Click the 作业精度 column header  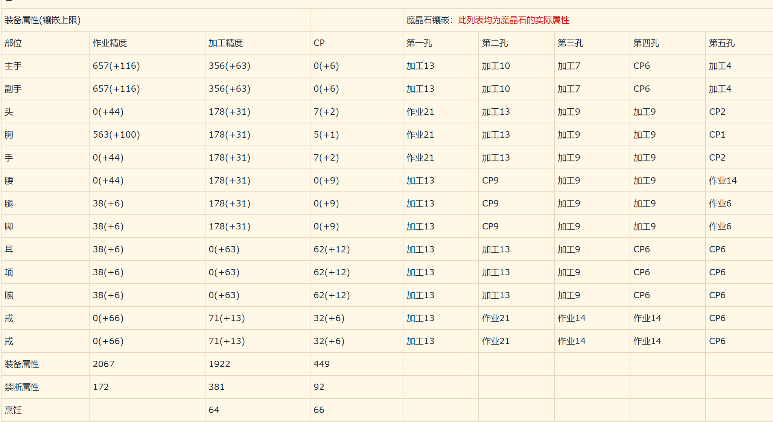110,43
